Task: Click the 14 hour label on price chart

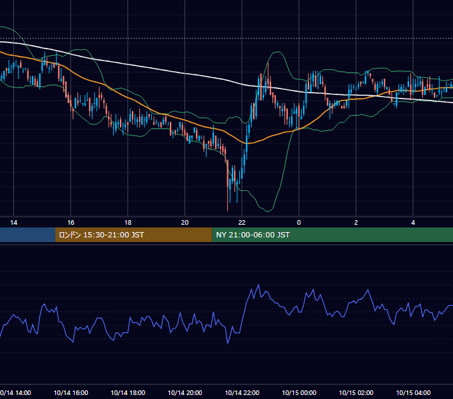Action: 13,223
